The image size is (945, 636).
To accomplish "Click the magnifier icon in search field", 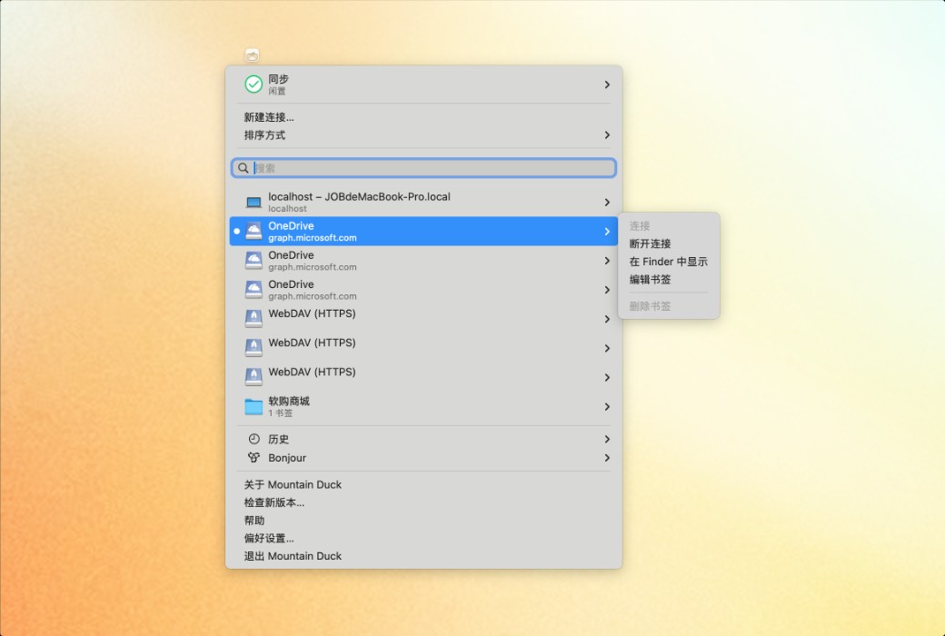I will click(243, 168).
